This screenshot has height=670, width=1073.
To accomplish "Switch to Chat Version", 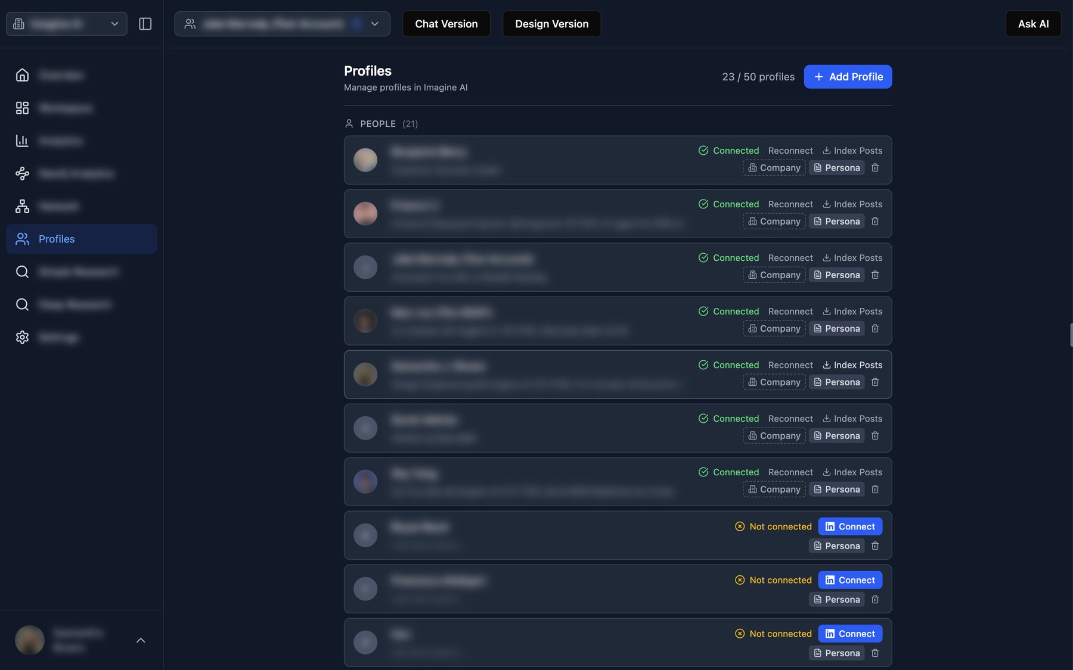I will click(x=446, y=24).
